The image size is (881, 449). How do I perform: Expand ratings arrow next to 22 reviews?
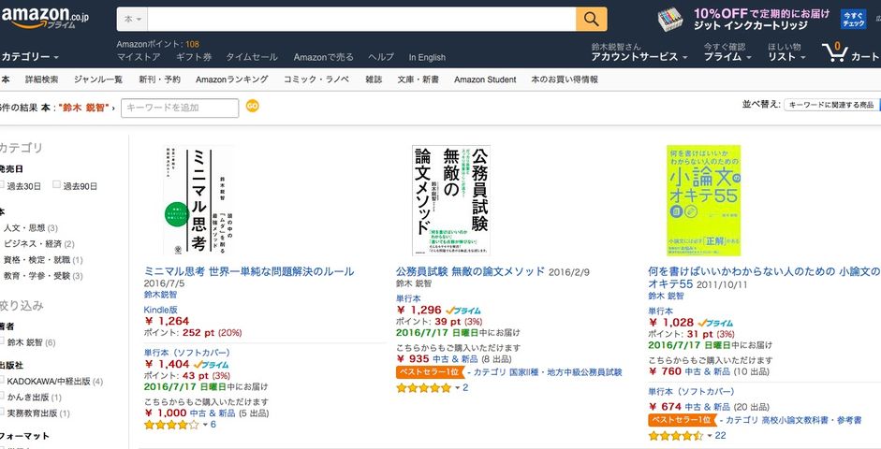click(710, 436)
